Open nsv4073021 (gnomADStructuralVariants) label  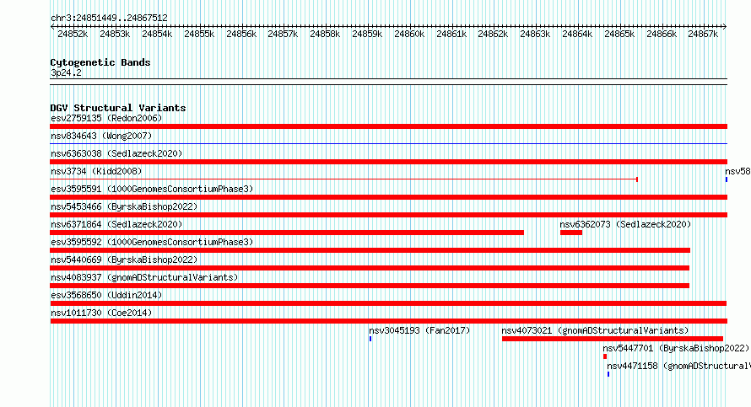(595, 330)
